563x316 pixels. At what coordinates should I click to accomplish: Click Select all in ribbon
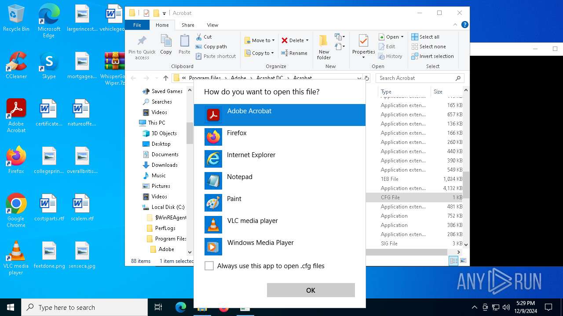pyautogui.click(x=425, y=37)
